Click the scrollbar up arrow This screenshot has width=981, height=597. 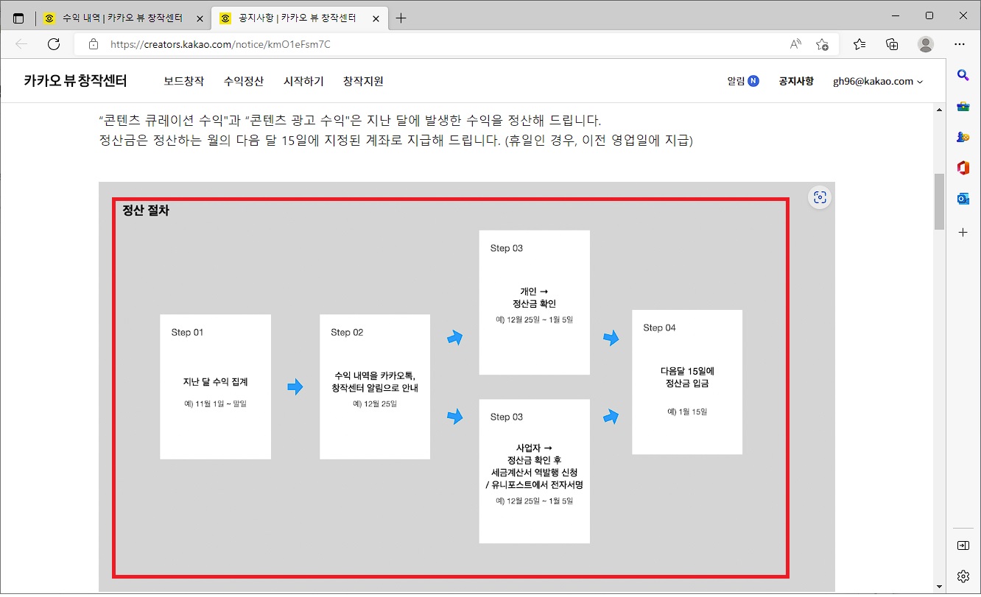(x=939, y=110)
